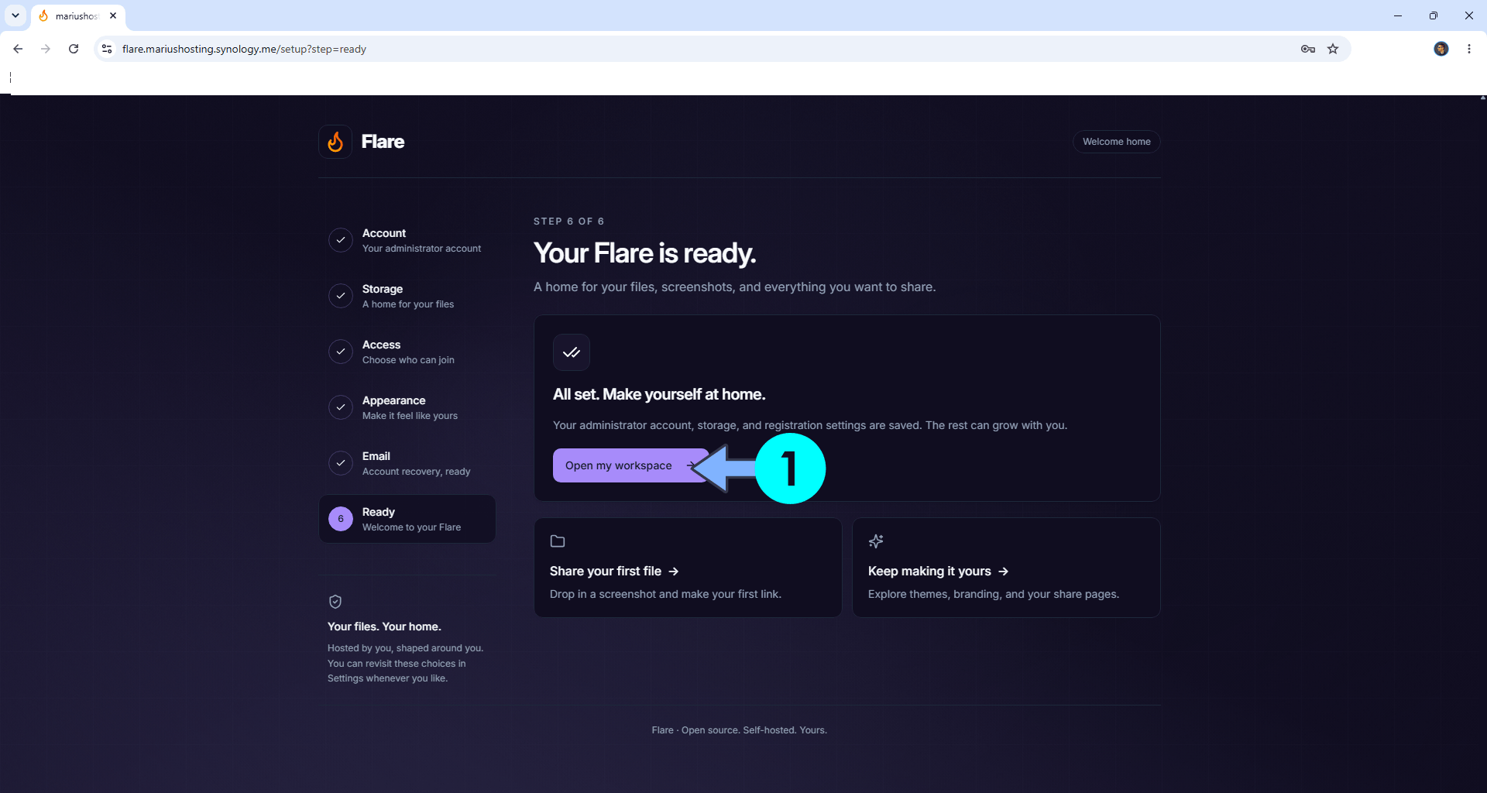Image resolution: width=1487 pixels, height=793 pixels.
Task: Open Share your first file link
Action: point(614,571)
